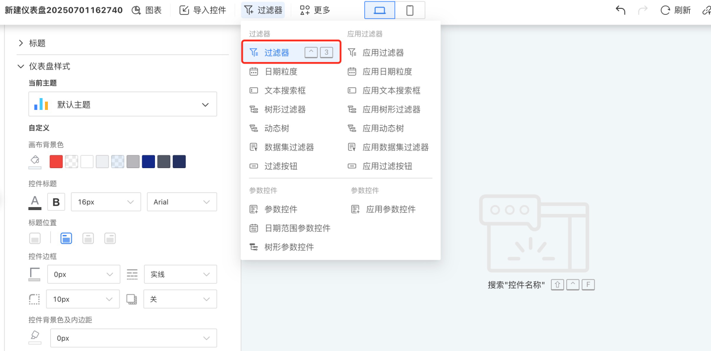
Task: Click the widget title font color icon
Action: pyautogui.click(x=35, y=202)
